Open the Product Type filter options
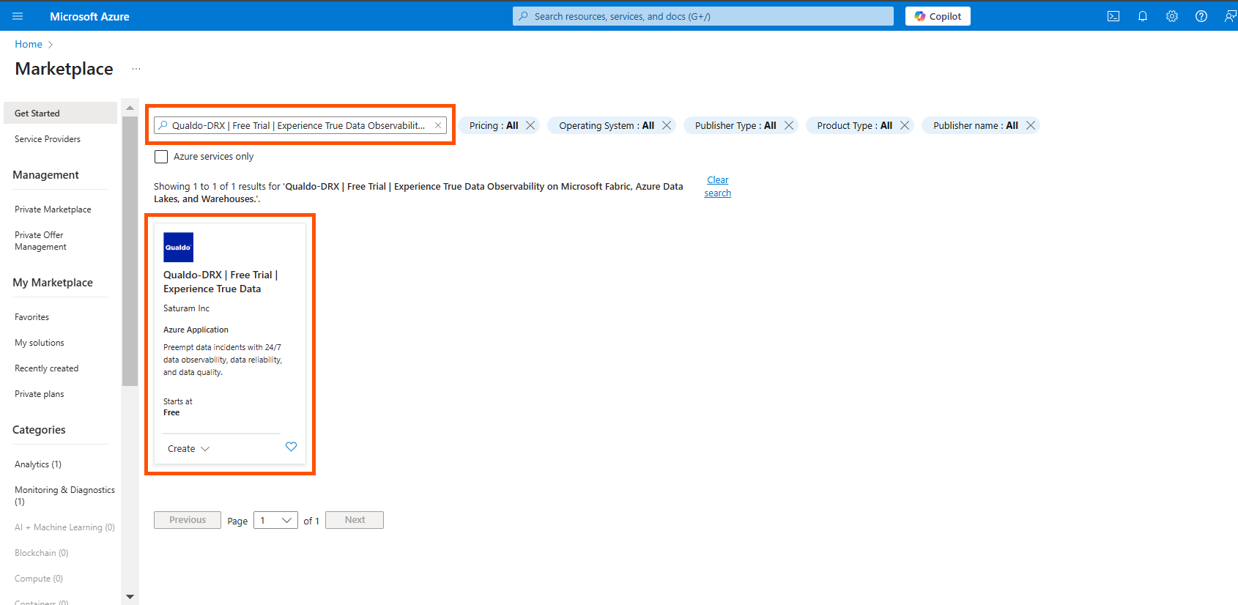The height and width of the screenshot is (605, 1238). click(x=854, y=125)
